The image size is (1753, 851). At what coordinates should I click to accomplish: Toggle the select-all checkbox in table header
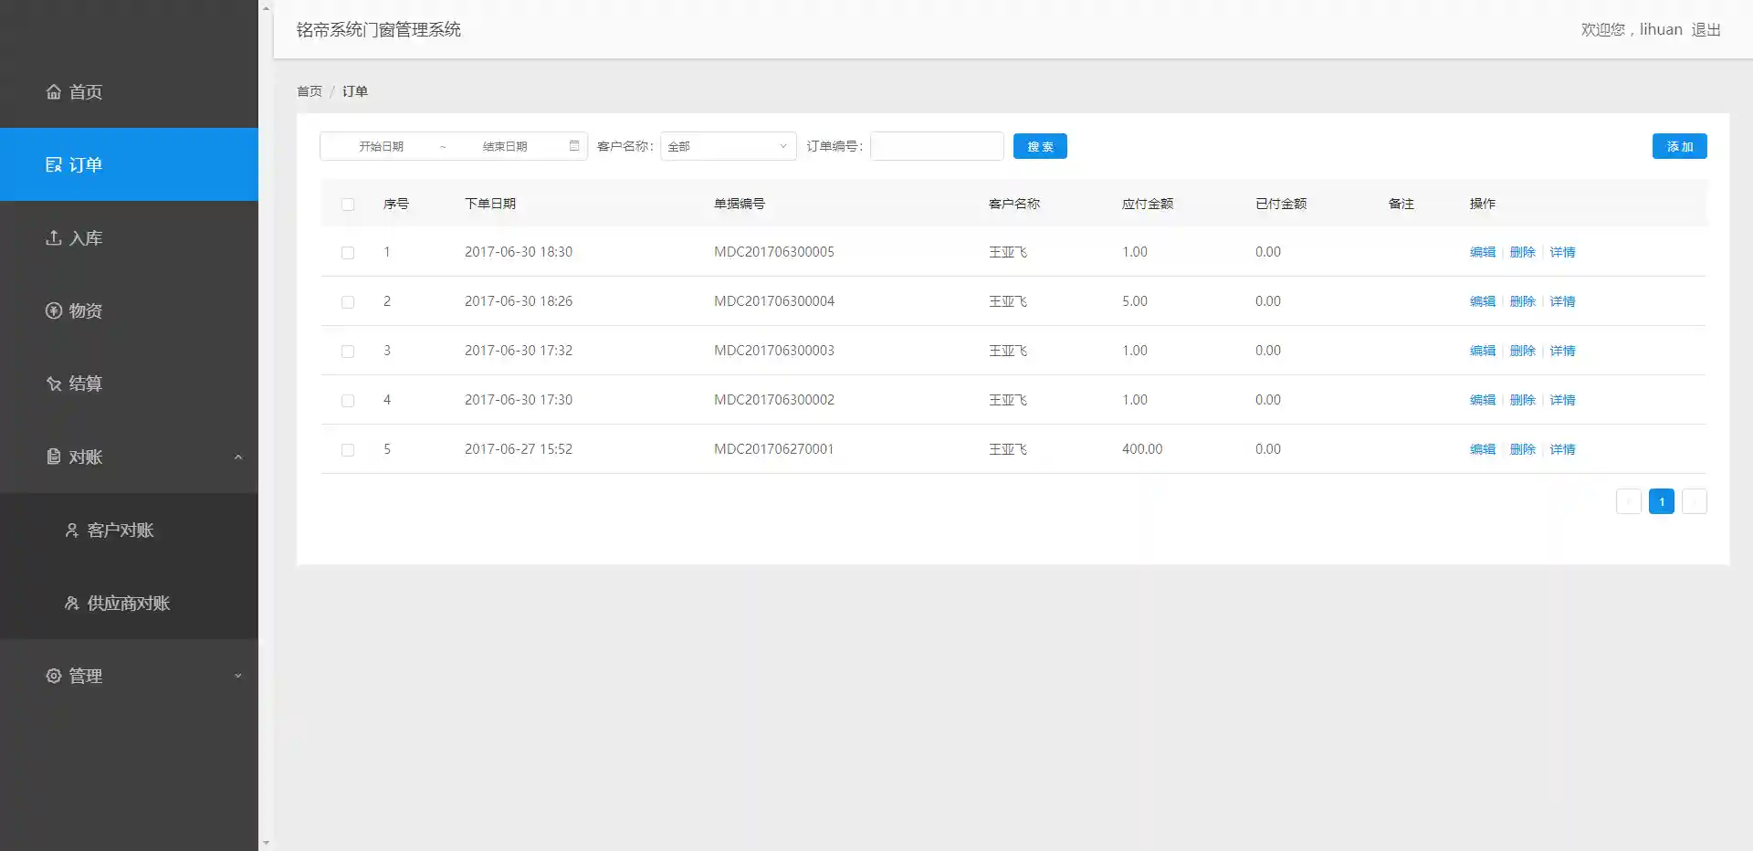pyautogui.click(x=348, y=205)
